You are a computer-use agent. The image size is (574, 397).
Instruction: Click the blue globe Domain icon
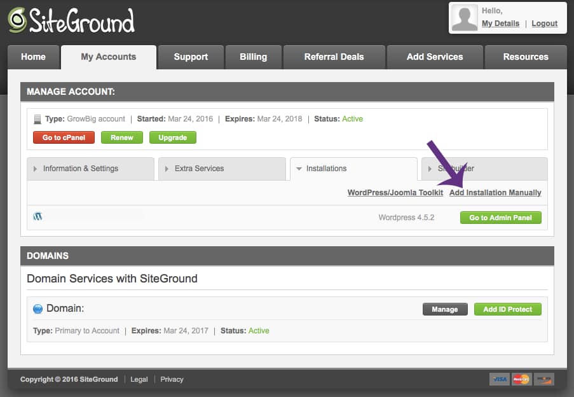38,309
